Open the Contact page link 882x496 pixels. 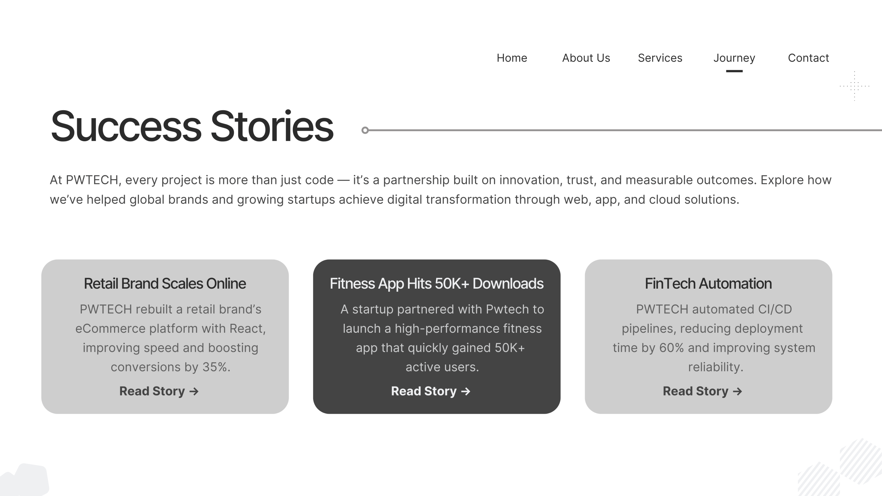(808, 58)
